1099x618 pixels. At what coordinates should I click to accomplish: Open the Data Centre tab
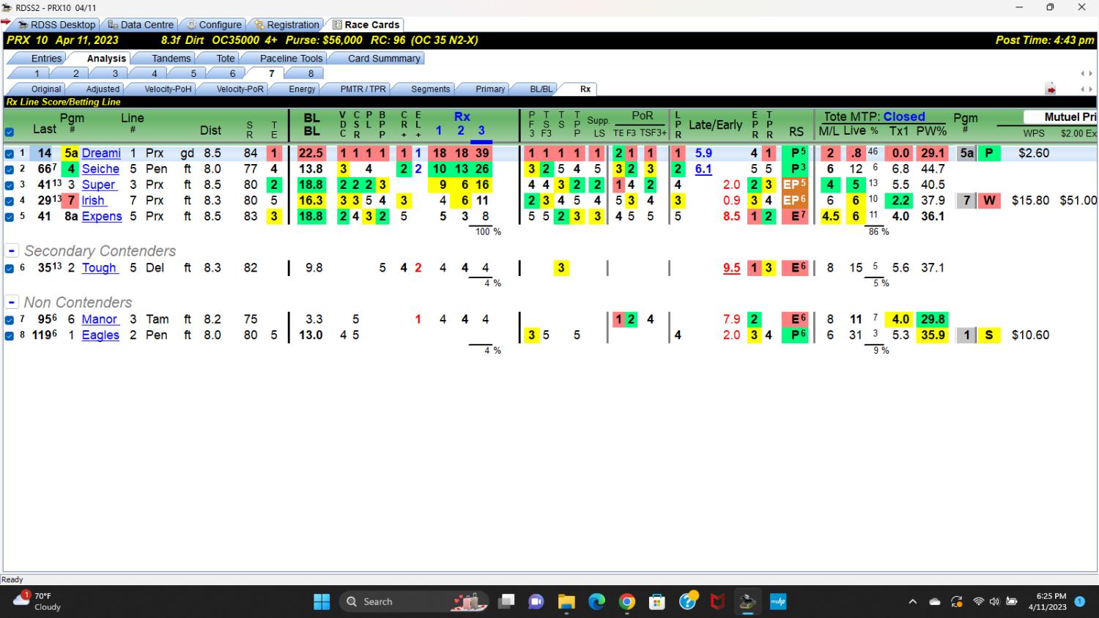click(141, 24)
